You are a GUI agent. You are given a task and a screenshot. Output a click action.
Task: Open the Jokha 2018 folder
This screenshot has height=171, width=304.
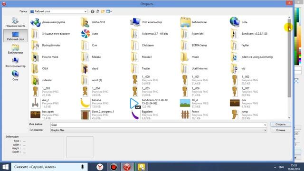93,22
